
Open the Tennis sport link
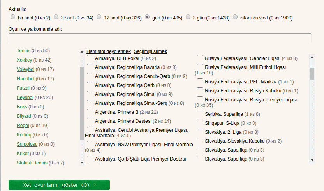pos(23,51)
